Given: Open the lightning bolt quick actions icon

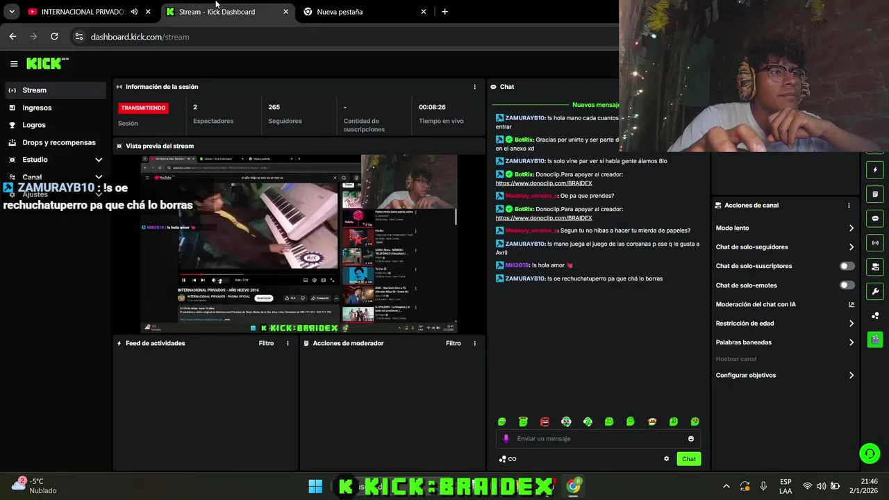Looking at the screenshot, I should 875,170.
